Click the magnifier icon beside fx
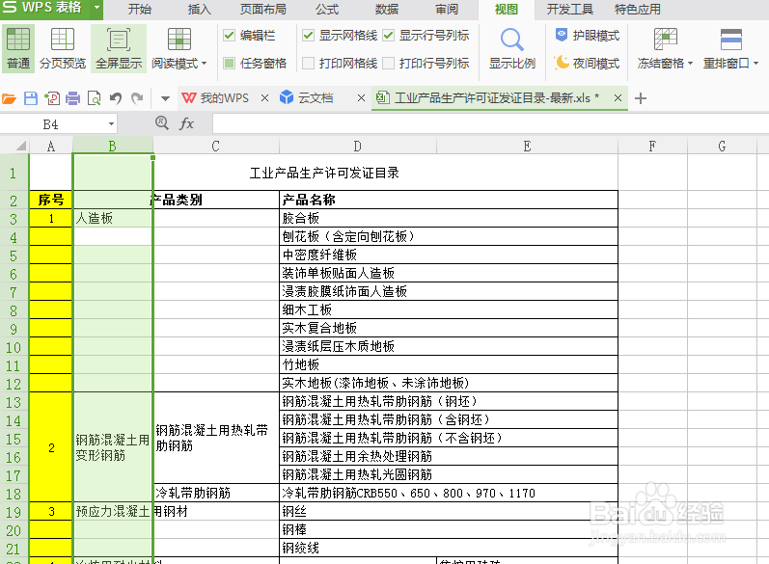The width and height of the screenshot is (769, 564). tap(162, 122)
